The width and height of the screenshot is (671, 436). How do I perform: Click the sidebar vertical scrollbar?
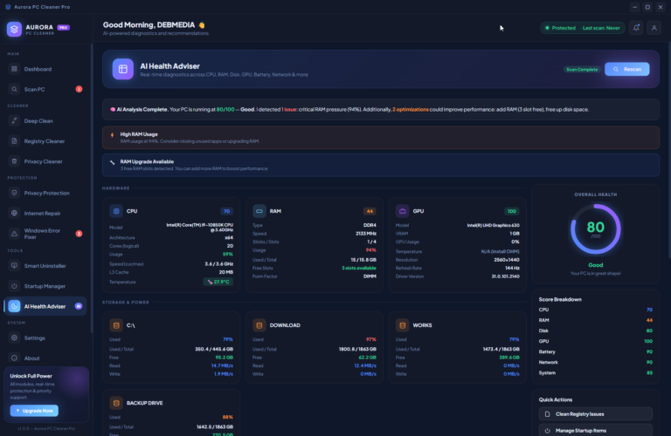pos(92,187)
